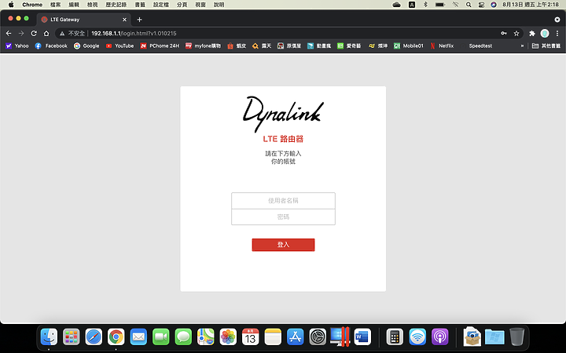Open the 其他書籤 bookmarks folder
This screenshot has width=566, height=353.
coord(546,45)
